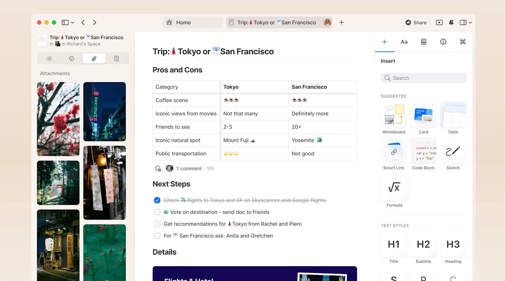This screenshot has height=281, width=505.
Task: Expand the inspector layout dropdown arrow
Action: pos(471,23)
